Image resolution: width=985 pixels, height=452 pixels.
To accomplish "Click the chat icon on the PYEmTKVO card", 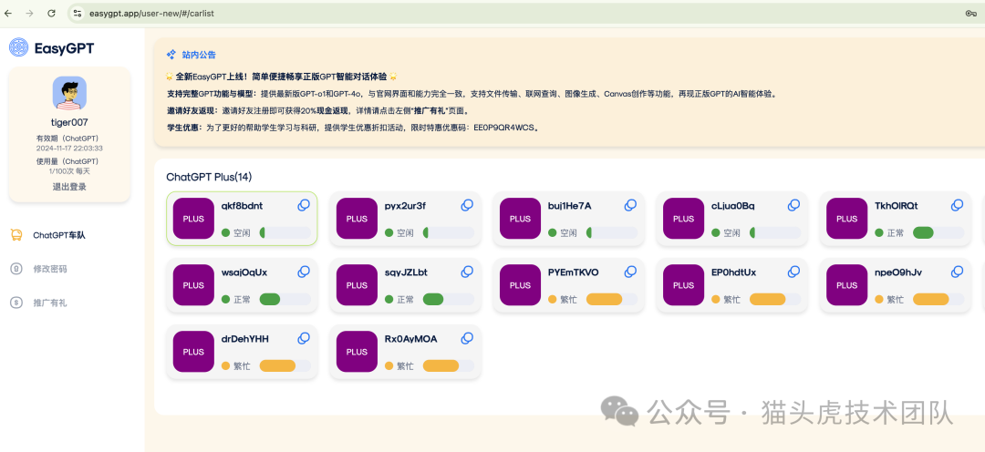I will click(630, 272).
